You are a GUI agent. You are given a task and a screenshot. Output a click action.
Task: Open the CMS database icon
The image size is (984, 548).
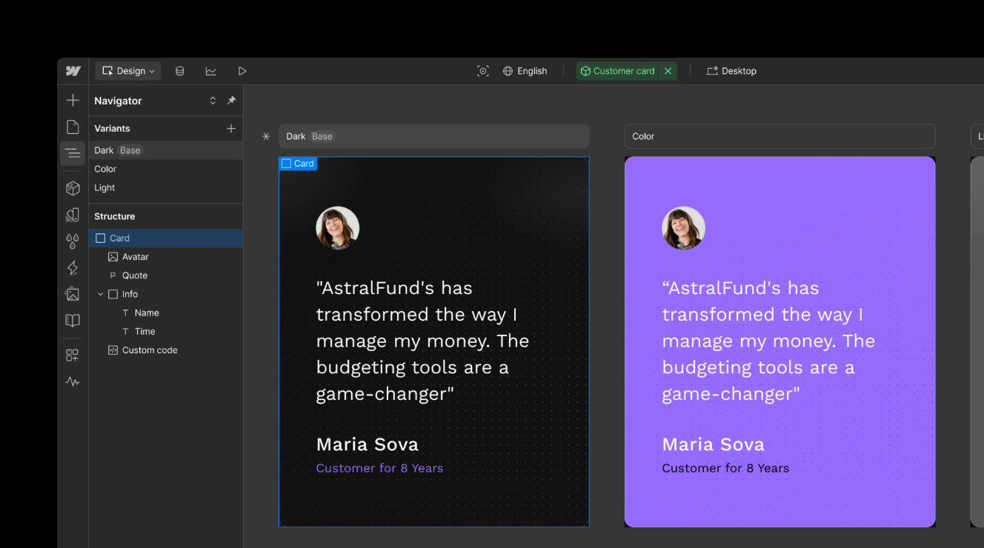pos(179,71)
